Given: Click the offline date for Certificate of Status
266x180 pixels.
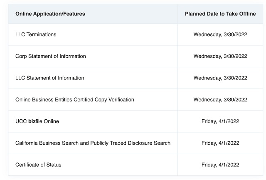Looking at the screenshot, I should coord(220,165).
